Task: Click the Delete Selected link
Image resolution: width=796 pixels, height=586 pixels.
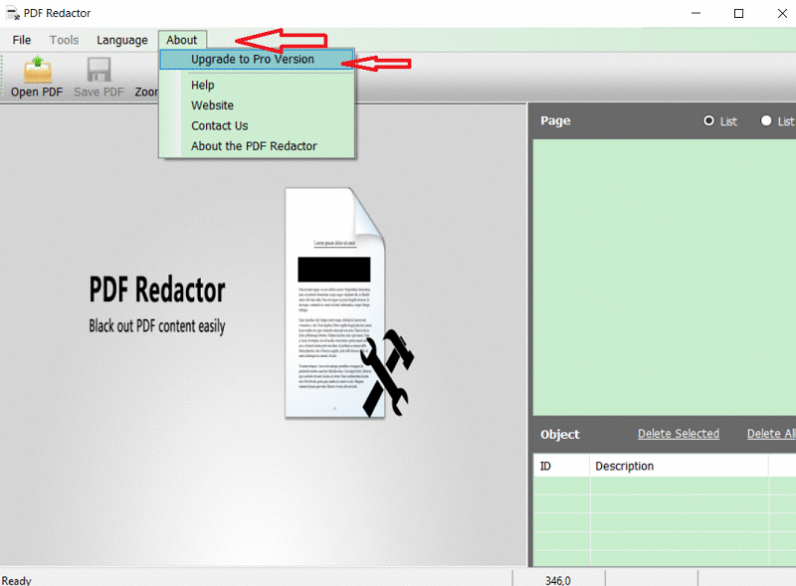Action: [x=678, y=434]
